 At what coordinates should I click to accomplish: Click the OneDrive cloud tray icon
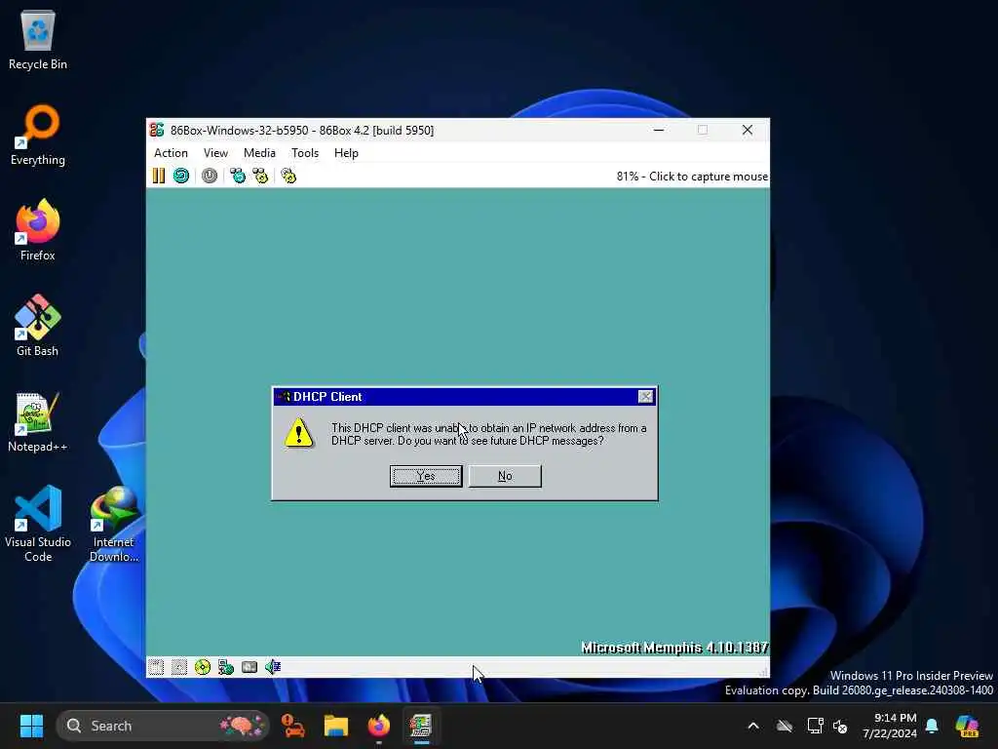(x=785, y=726)
